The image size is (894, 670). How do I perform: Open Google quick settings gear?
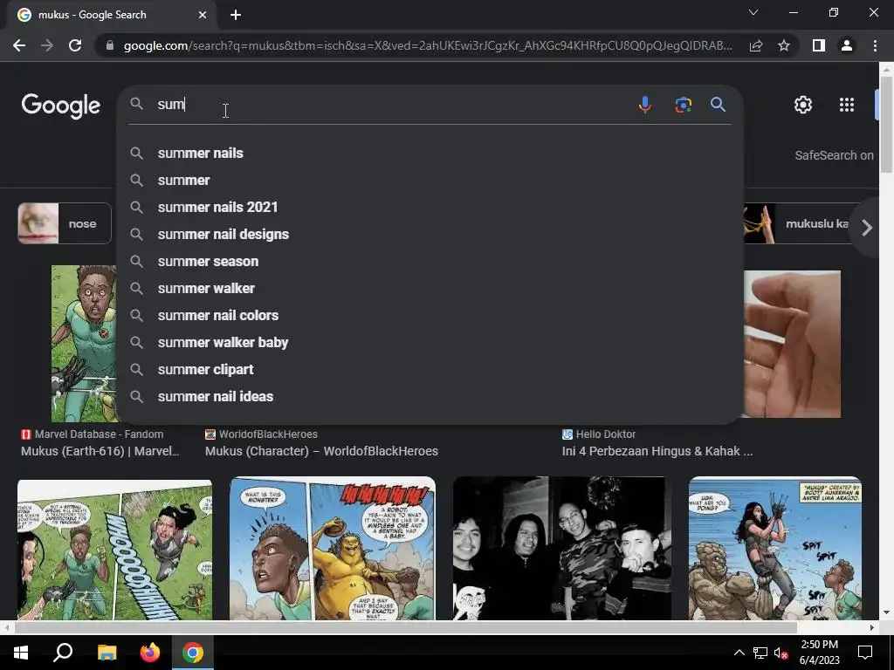tap(803, 105)
